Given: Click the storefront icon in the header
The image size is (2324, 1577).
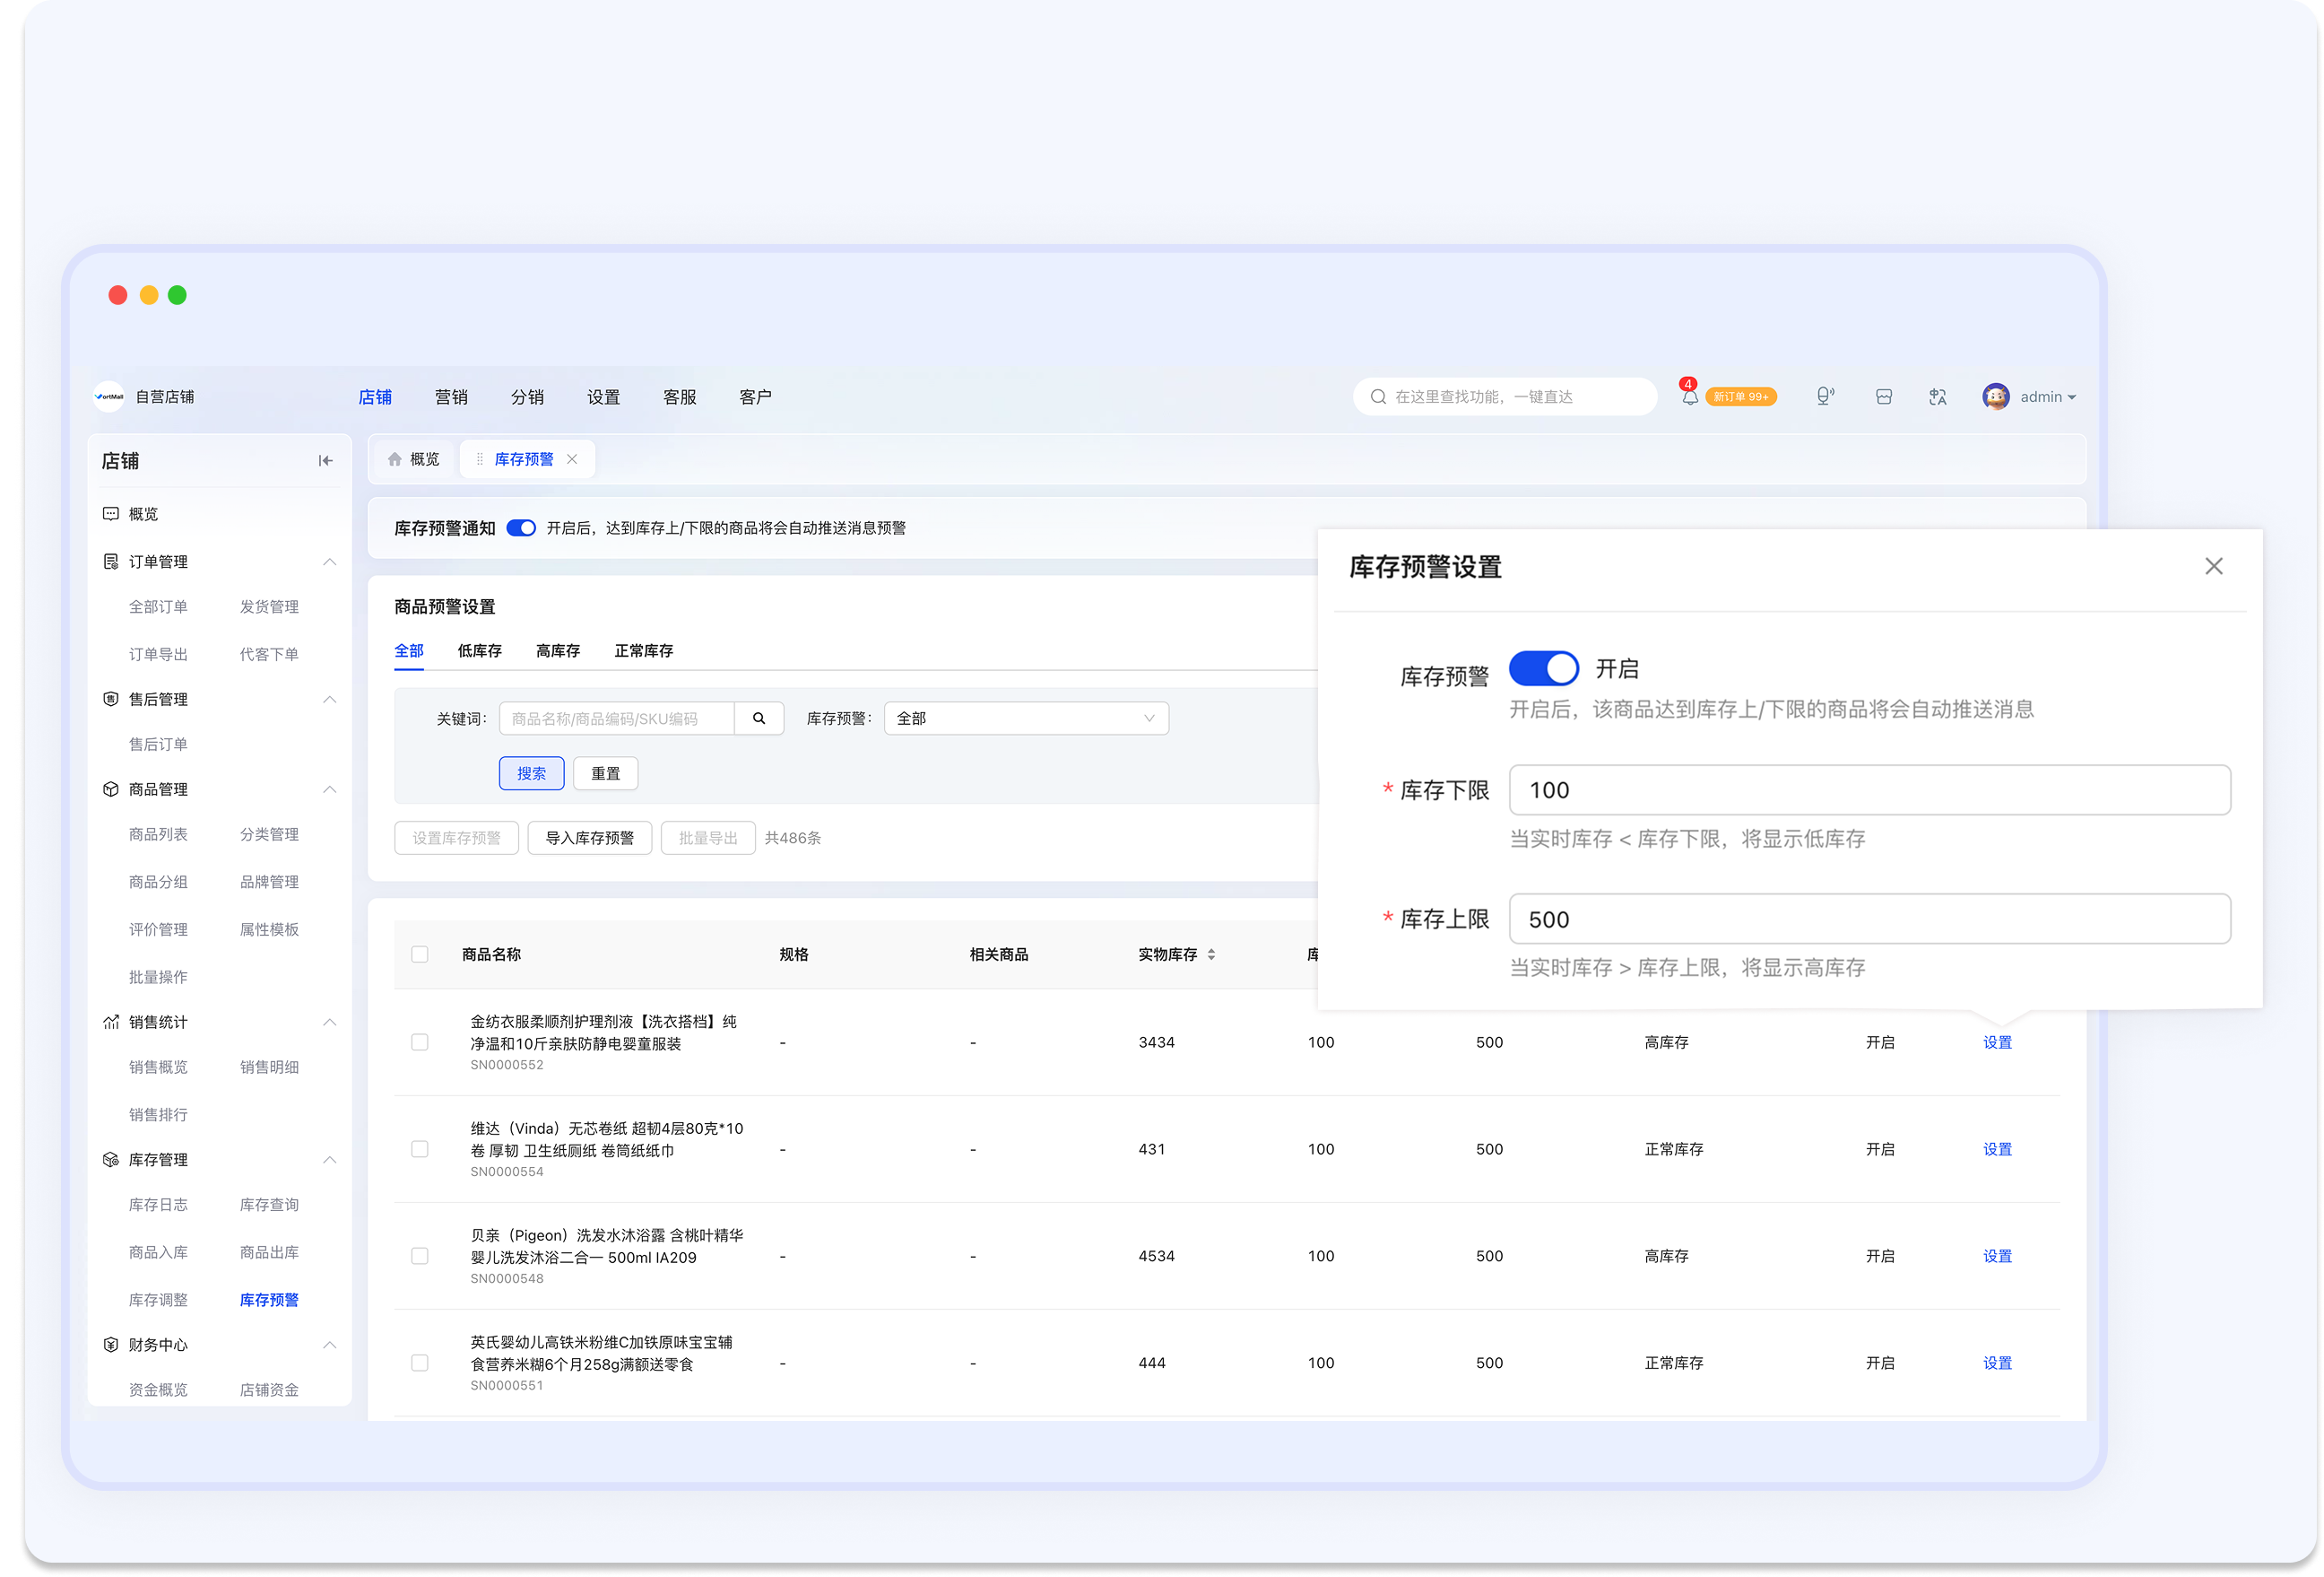Looking at the screenshot, I should click(1883, 396).
